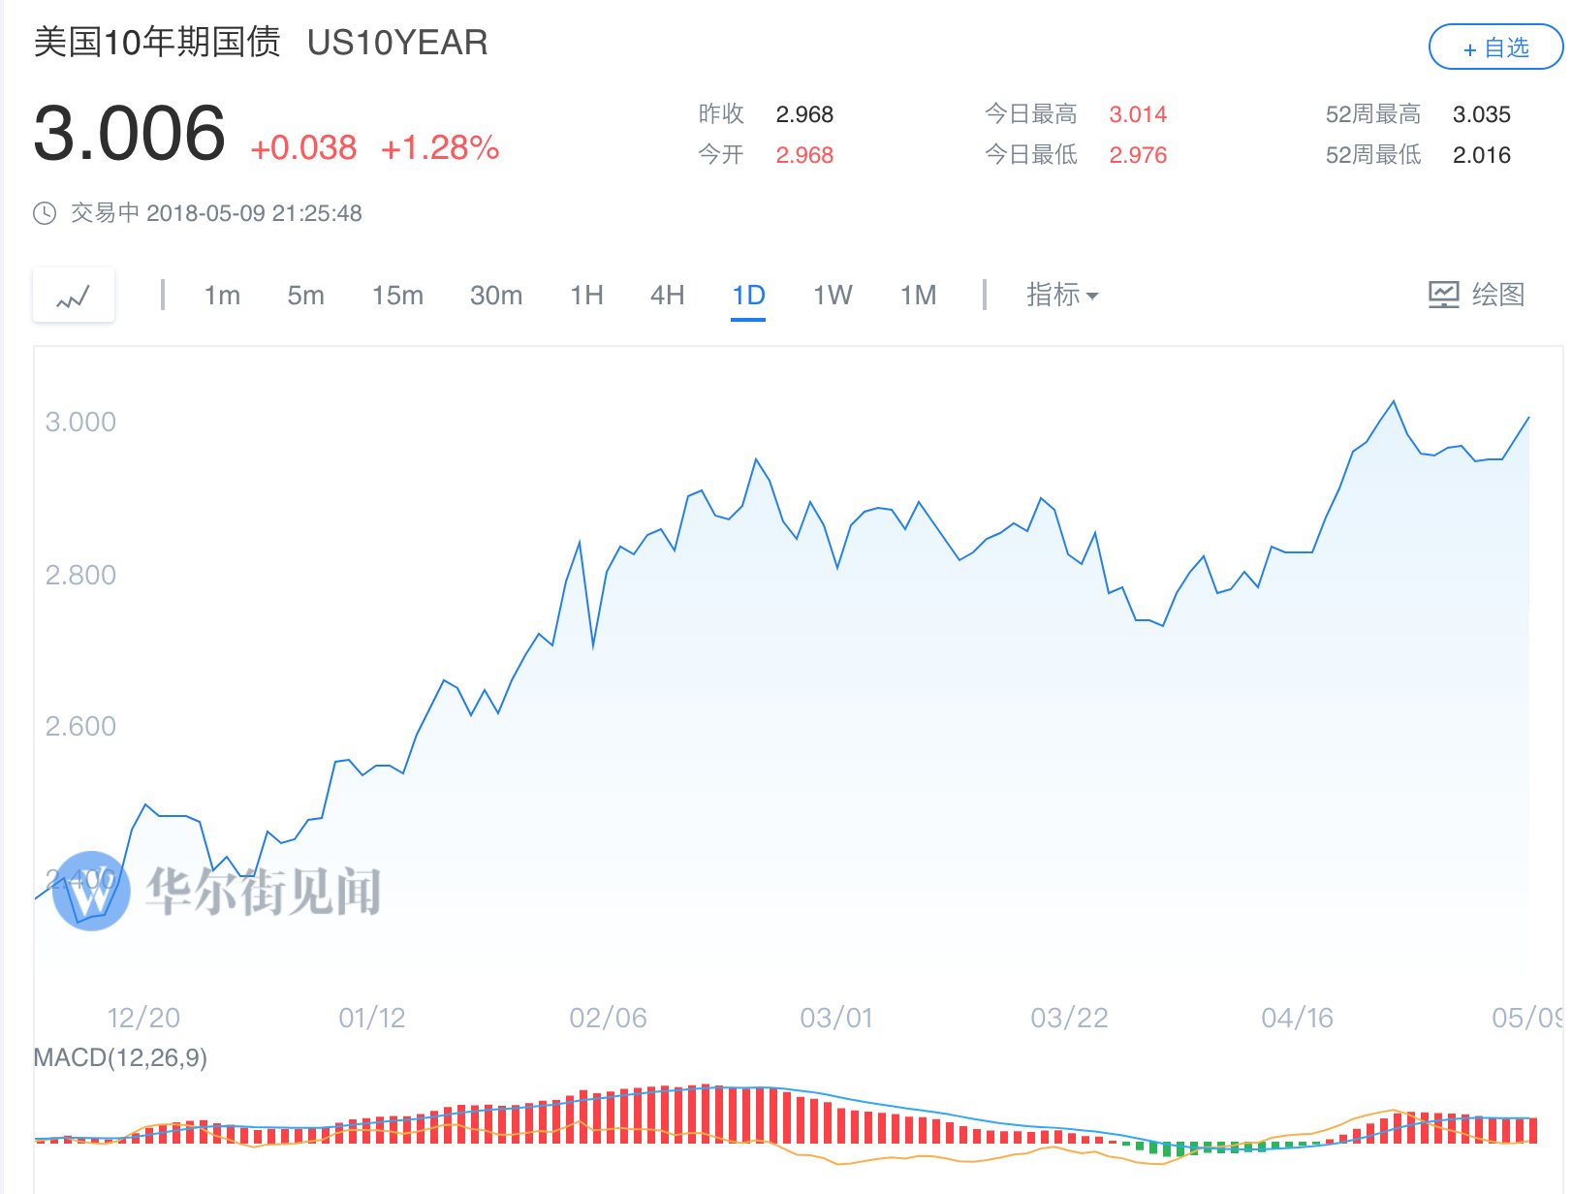Viewport: 1572px width, 1194px height.
Task: Click the 2.600 y-axis label
Action: click(x=80, y=726)
